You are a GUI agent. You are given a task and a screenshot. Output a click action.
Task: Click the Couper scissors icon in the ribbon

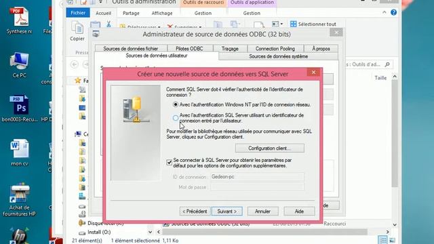coord(108,24)
